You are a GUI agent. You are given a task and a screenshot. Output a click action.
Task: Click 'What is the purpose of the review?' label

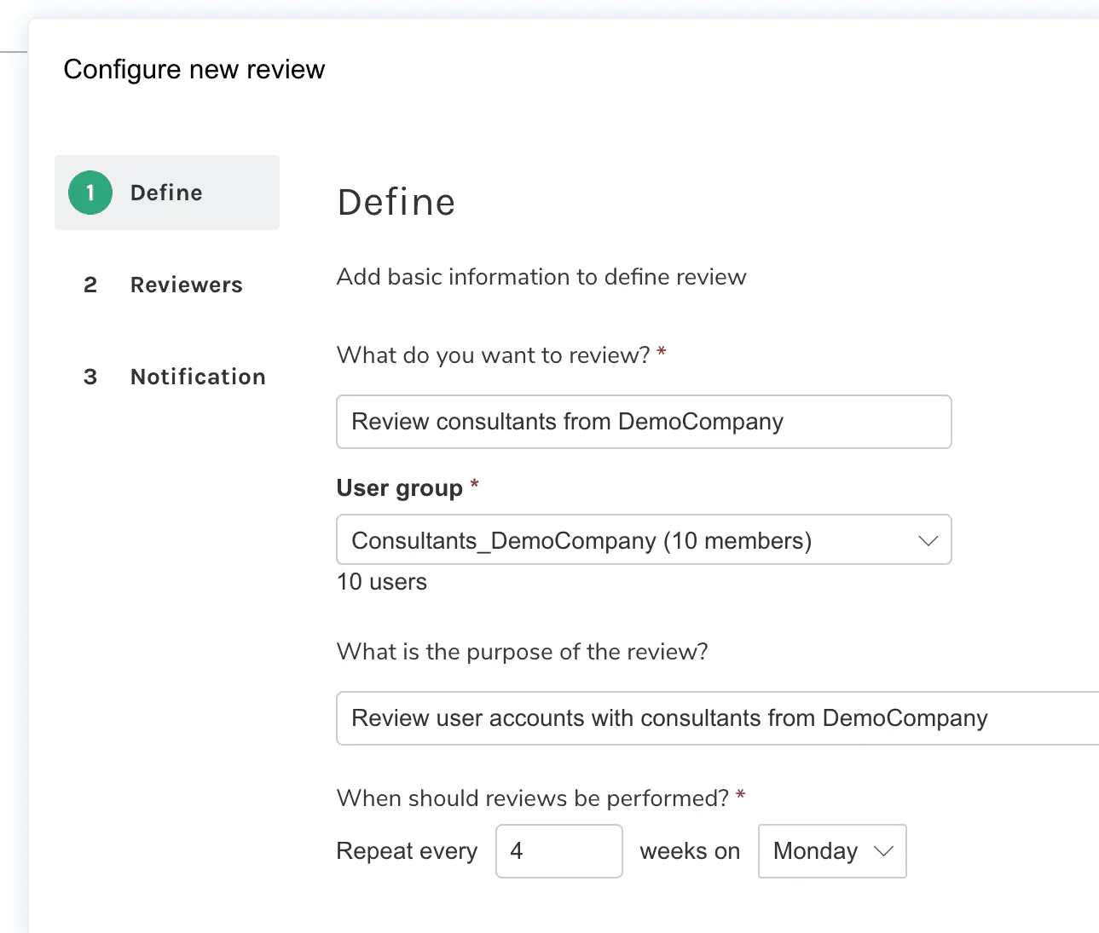point(522,652)
